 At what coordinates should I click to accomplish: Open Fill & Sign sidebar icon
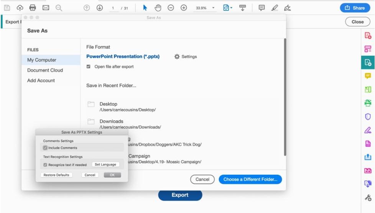click(x=368, y=130)
